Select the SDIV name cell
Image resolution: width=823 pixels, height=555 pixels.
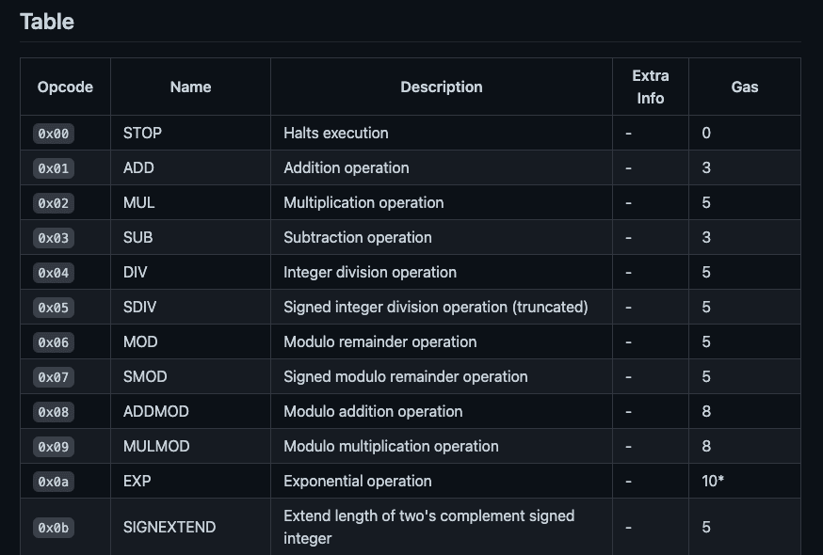coord(140,307)
